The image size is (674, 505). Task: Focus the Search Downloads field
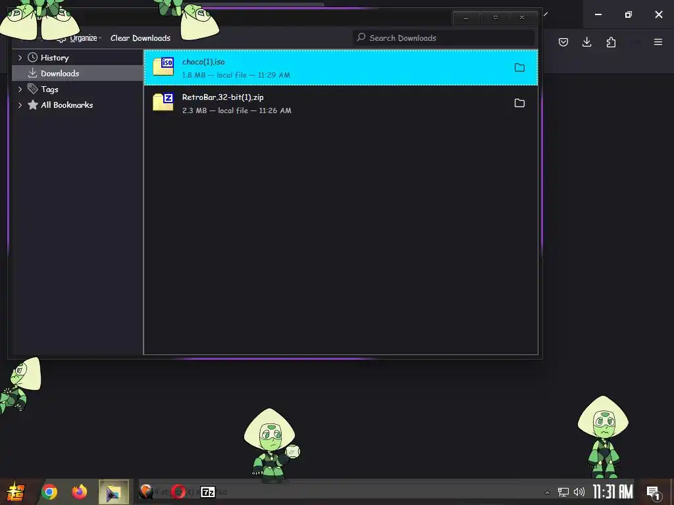444,37
